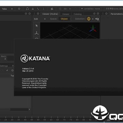123x123 pixels.
Task: Click the curved arrow icon in the top toolbar
Action: click(38, 9)
